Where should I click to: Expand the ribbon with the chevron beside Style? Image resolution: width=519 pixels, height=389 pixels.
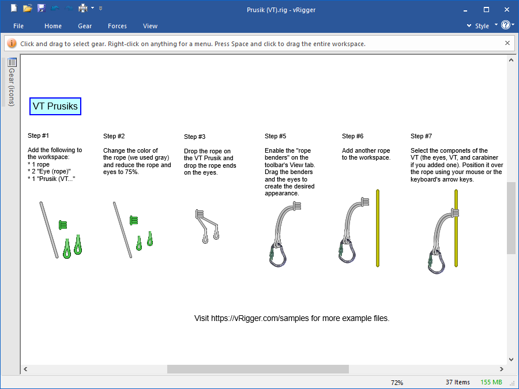click(x=469, y=26)
